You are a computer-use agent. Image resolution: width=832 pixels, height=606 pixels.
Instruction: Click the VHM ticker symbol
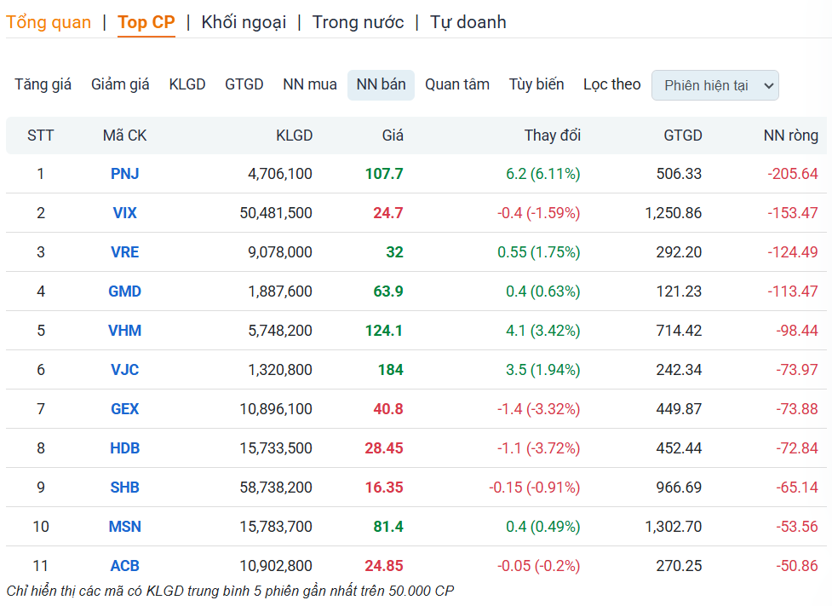[125, 331]
